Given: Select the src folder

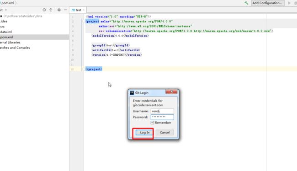Looking at the screenshot, I should [x=2, y=27].
